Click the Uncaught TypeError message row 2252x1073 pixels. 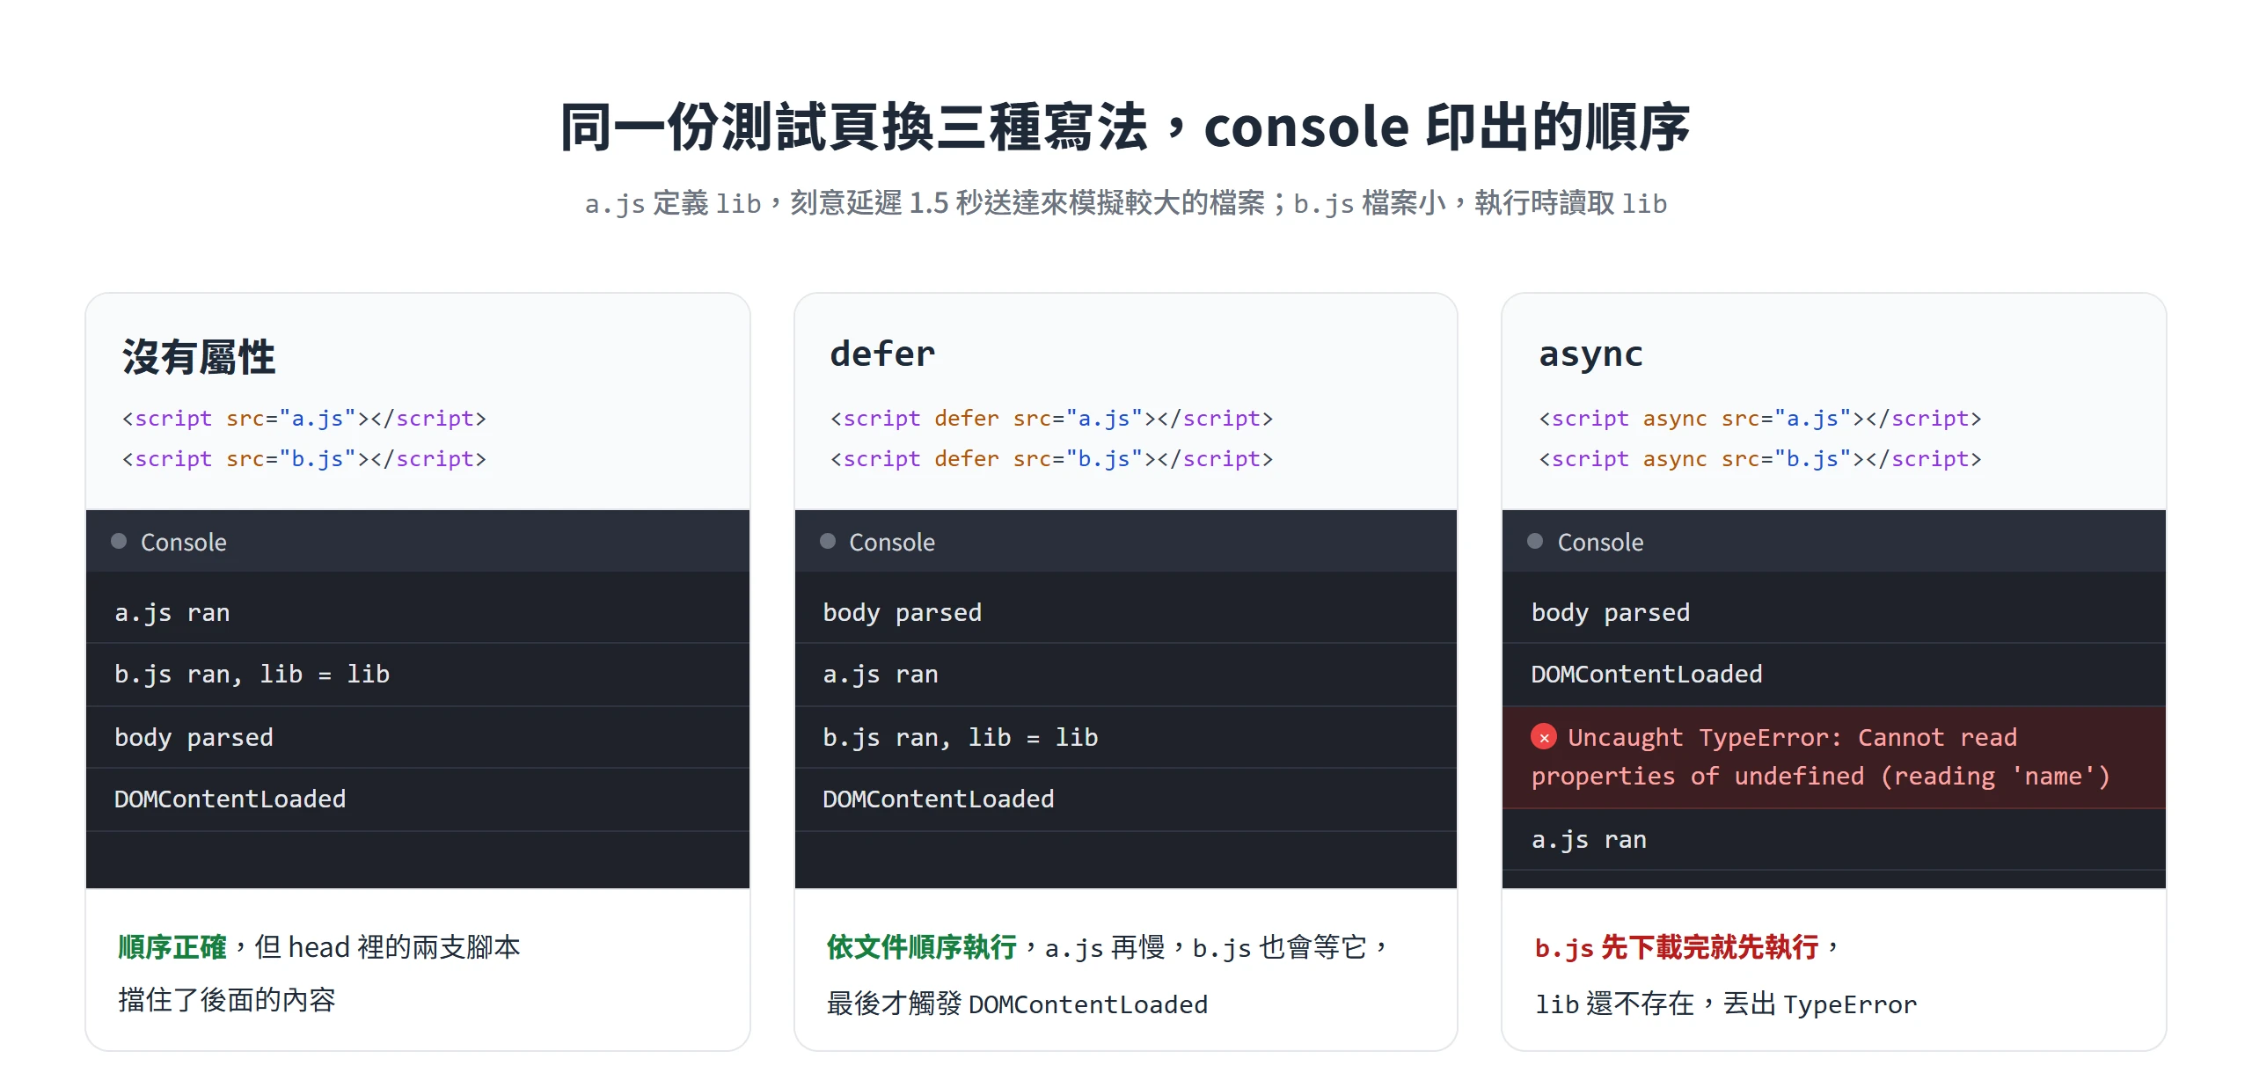point(1834,757)
